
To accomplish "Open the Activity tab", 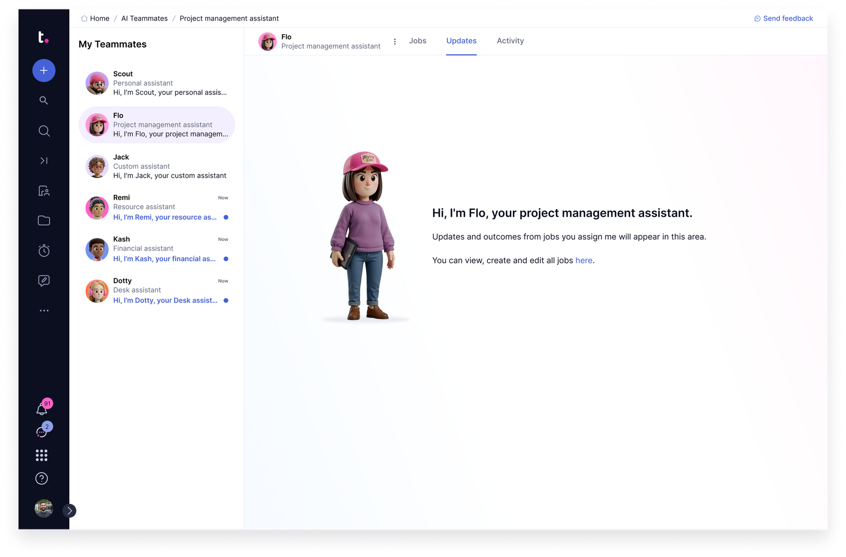I will 510,41.
